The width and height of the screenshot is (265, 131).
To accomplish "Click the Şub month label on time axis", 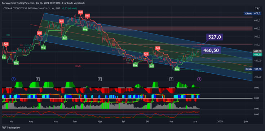I will [x=246, y=122].
